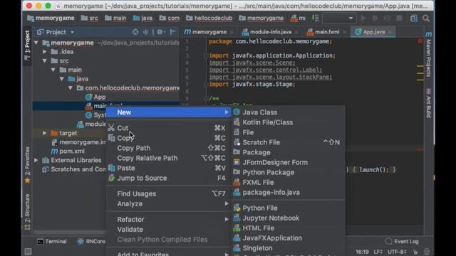Click Scroll from Source target icon

pyautogui.click(x=135, y=32)
